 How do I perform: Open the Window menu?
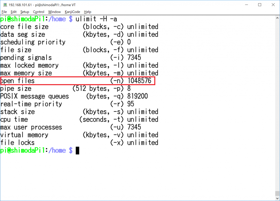pos(54,12)
